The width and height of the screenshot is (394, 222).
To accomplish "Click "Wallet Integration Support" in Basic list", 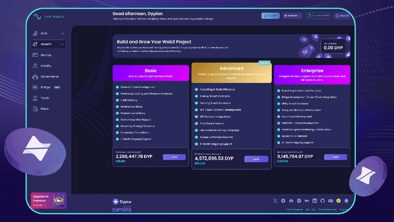I will [x=136, y=120].
